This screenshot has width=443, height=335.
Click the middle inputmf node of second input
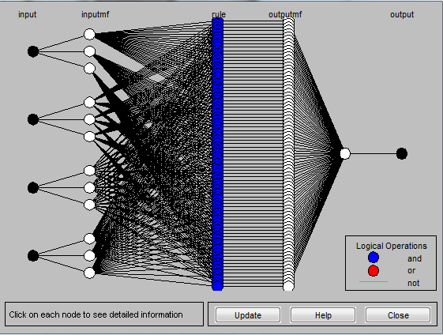[89, 119]
